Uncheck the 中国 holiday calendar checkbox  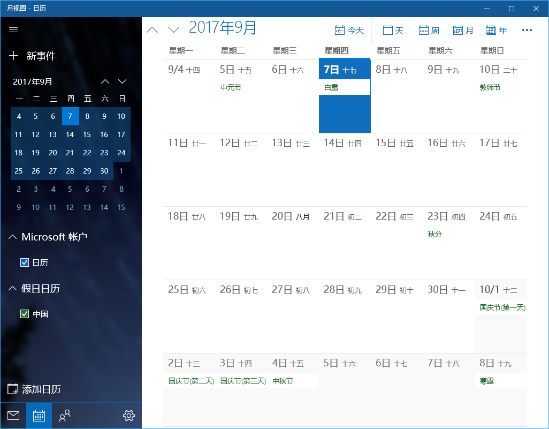click(x=24, y=314)
